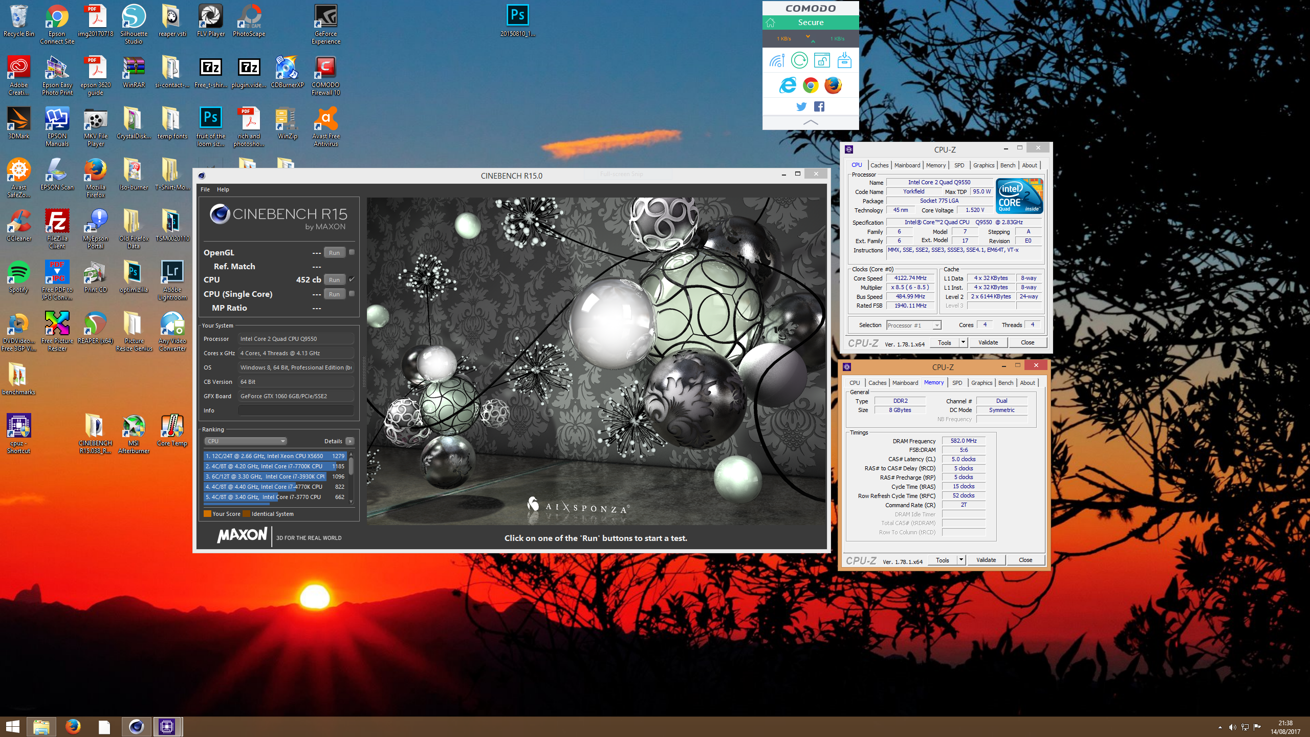
Task: Open File Explorer from the taskbar
Action: (41, 726)
